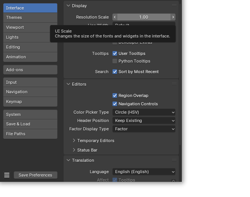250x197 pixels.
Task: Open Color Picker Type dropdown
Action: [144, 112]
